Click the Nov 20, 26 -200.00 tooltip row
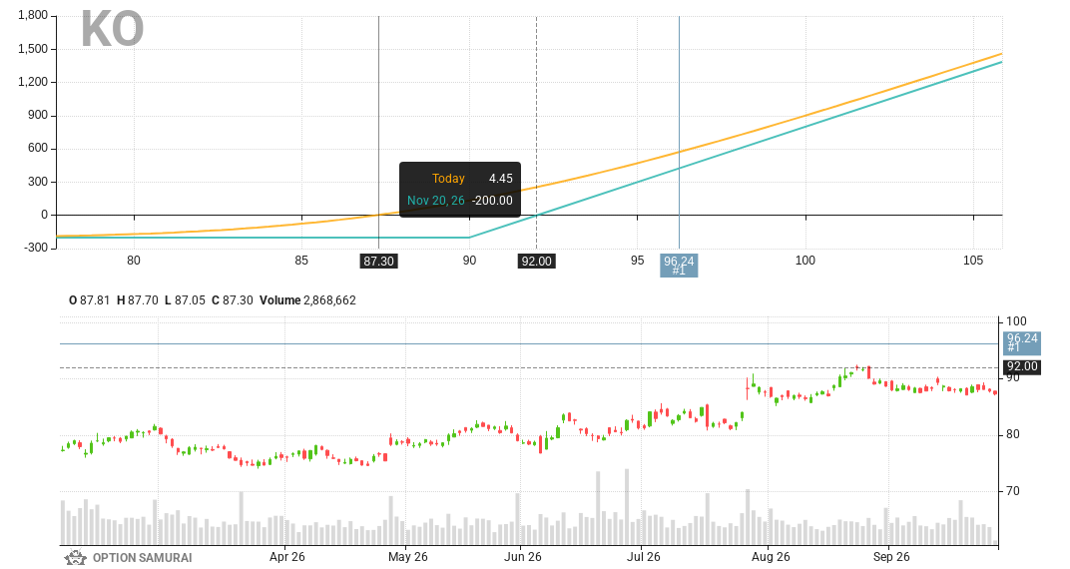This screenshot has width=1070, height=569. tap(460, 201)
